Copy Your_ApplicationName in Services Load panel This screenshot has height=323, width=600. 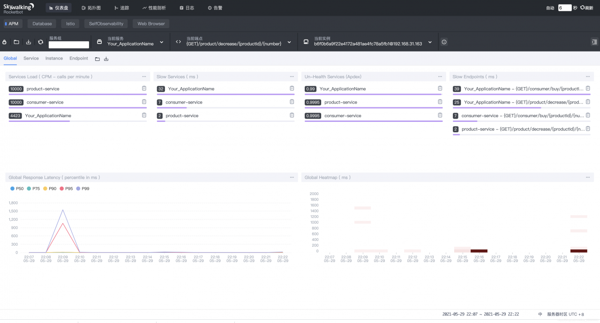[144, 115]
